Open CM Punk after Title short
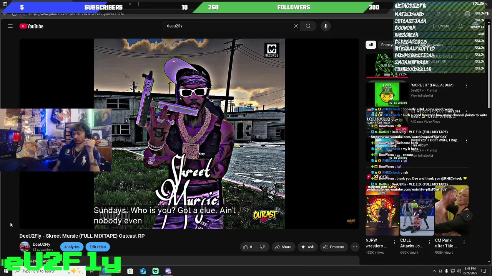492x276 pixels. pyautogui.click(x=452, y=210)
